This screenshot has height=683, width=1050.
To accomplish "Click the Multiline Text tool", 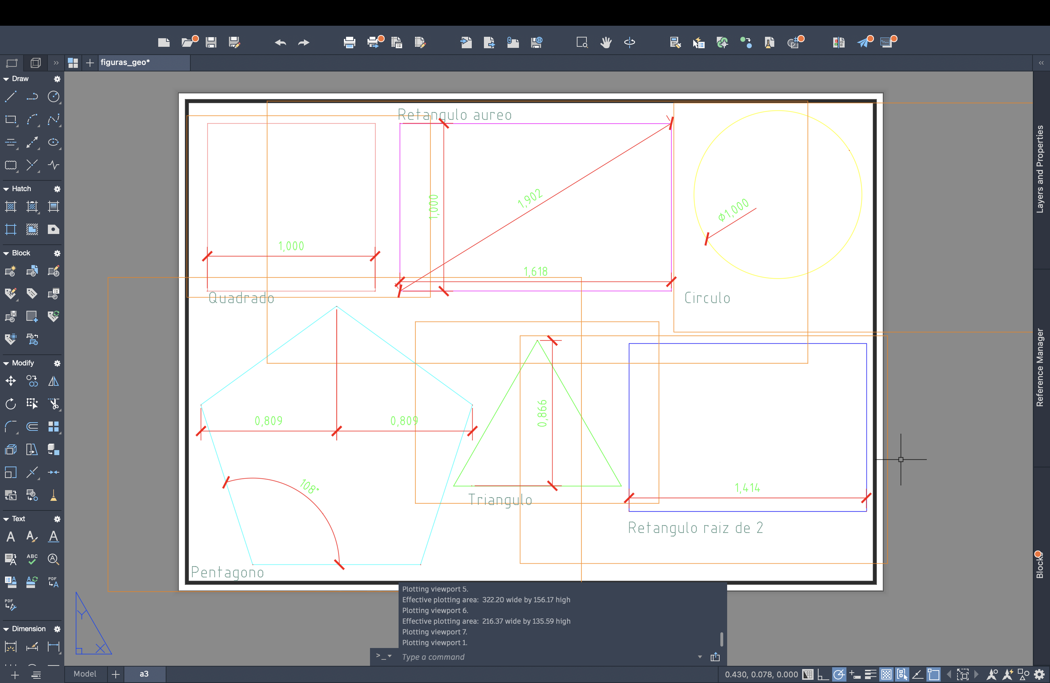I will click(11, 537).
